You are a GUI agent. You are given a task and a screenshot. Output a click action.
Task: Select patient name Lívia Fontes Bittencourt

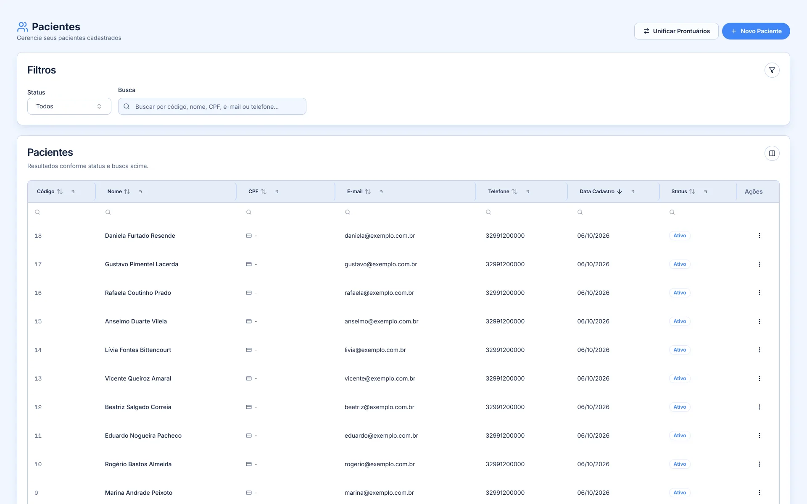[x=138, y=350]
